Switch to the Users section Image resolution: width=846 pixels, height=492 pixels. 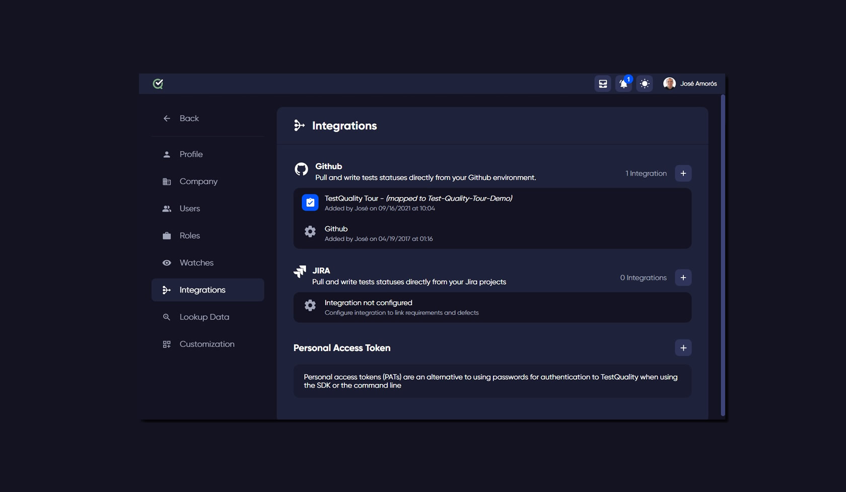pyautogui.click(x=189, y=208)
